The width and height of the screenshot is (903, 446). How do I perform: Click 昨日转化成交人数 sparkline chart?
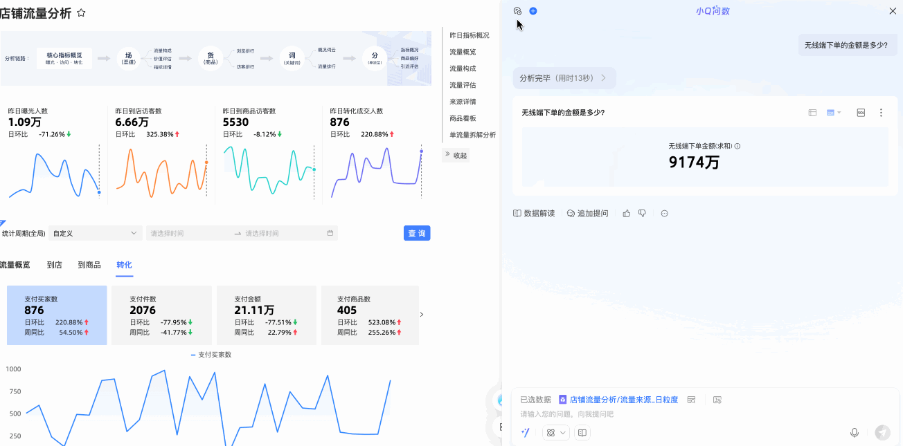[377, 173]
